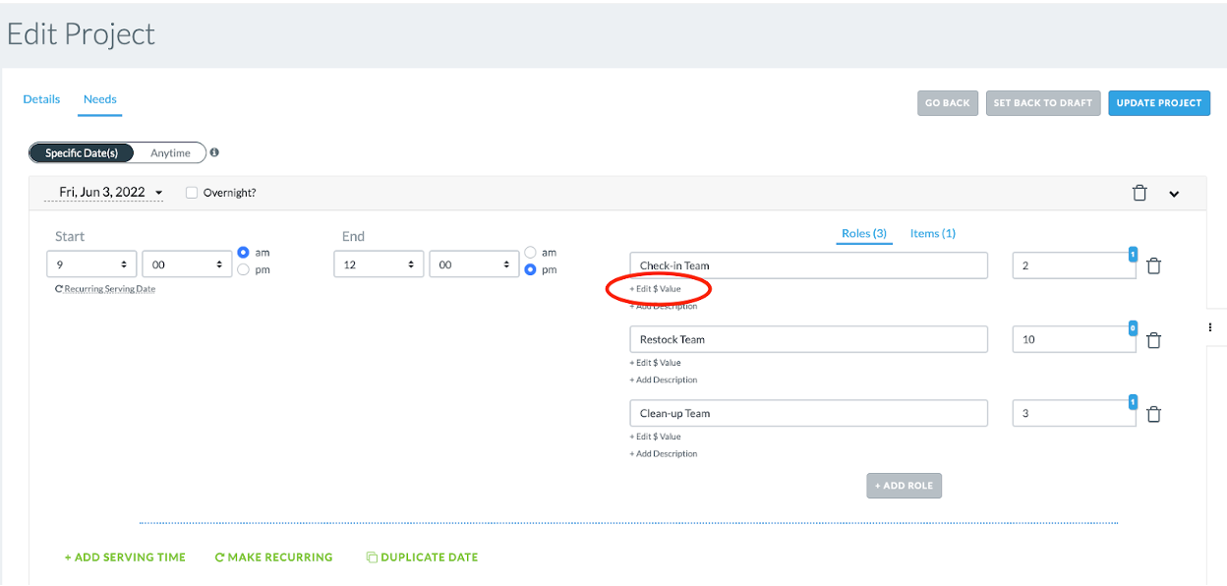Select pm for the Start time
The image size is (1227, 586).
(244, 269)
